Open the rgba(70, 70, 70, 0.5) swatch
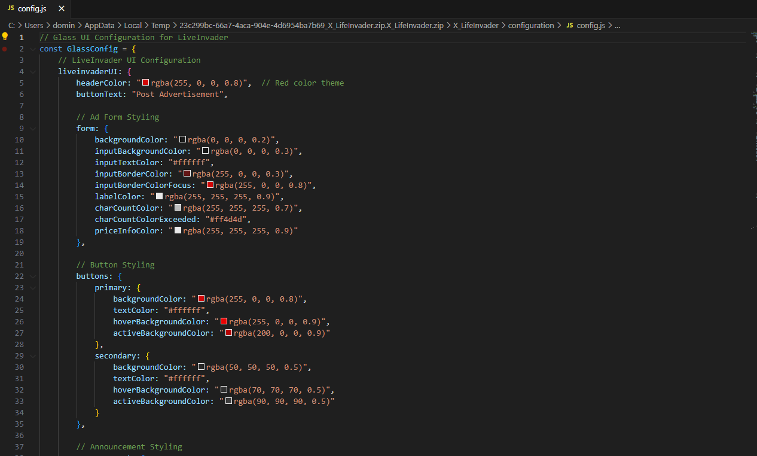The width and height of the screenshot is (757, 456). pos(224,390)
